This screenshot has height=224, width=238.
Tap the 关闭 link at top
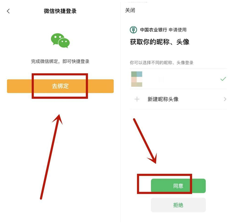click(130, 10)
